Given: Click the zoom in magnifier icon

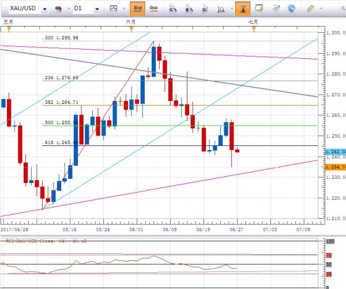Looking at the screenshot, I should click(173, 9).
